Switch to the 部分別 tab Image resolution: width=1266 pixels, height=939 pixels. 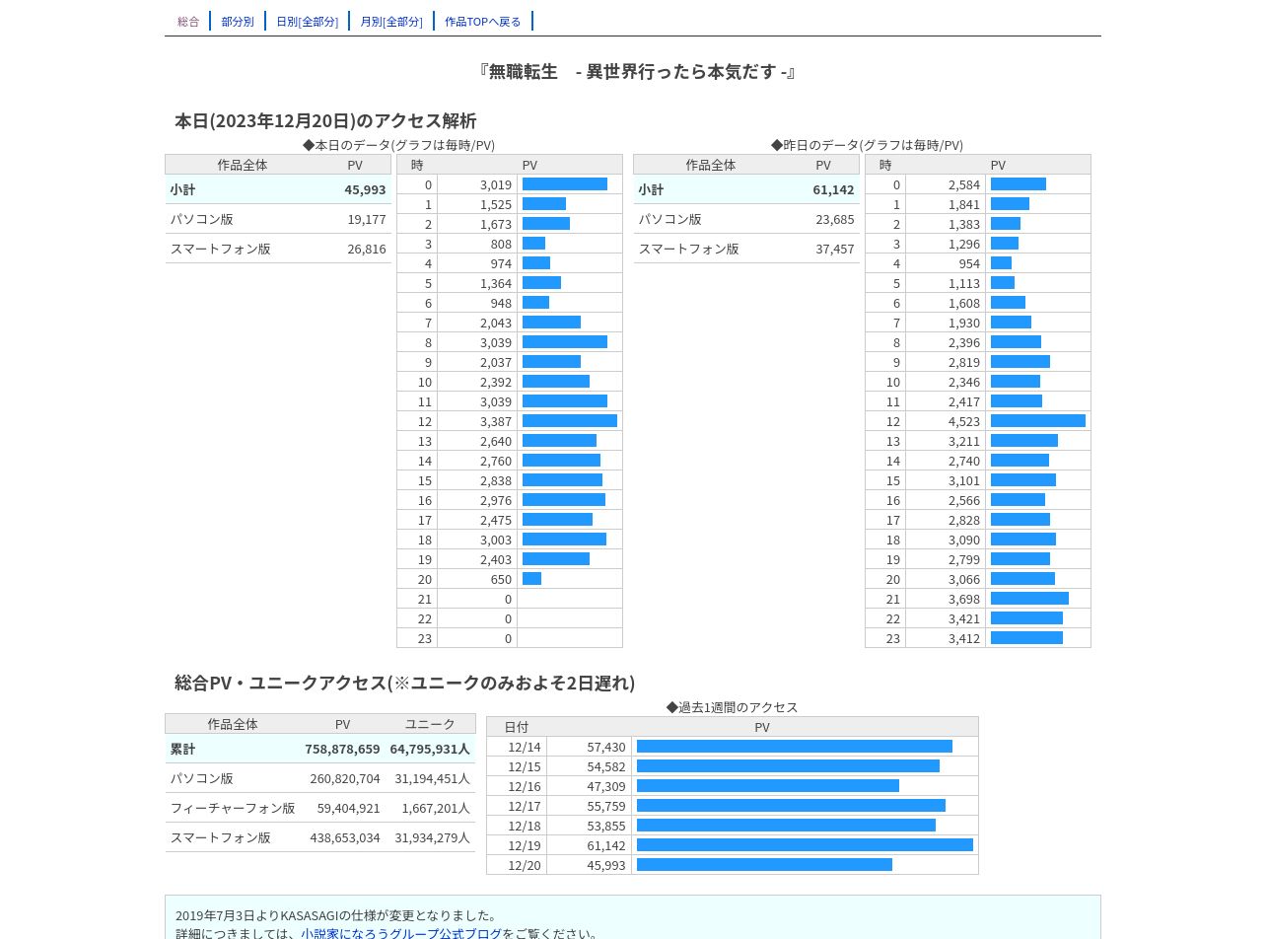click(x=238, y=21)
